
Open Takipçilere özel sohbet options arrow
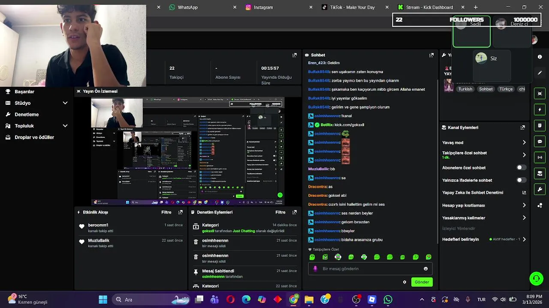(x=524, y=155)
